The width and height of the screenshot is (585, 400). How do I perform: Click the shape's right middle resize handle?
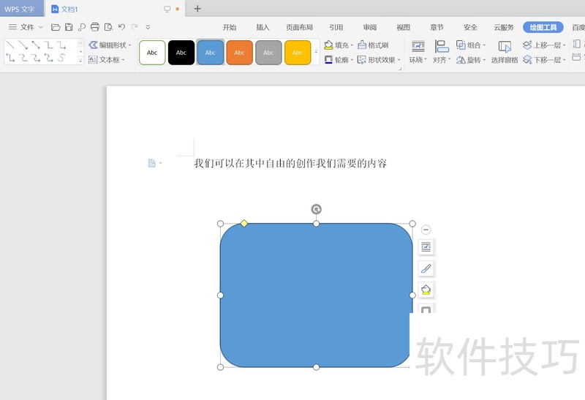pyautogui.click(x=412, y=295)
